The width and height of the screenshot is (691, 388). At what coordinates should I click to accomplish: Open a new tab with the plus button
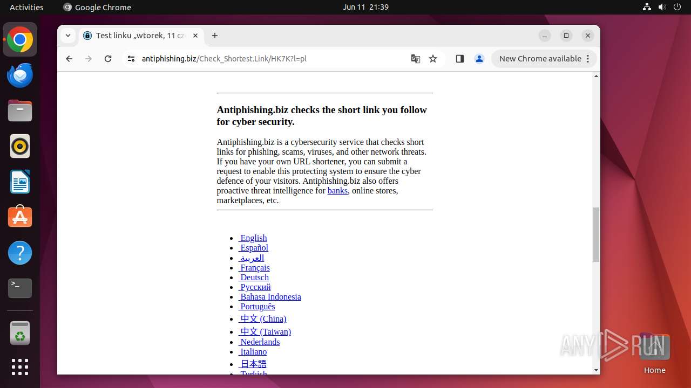pos(215,36)
